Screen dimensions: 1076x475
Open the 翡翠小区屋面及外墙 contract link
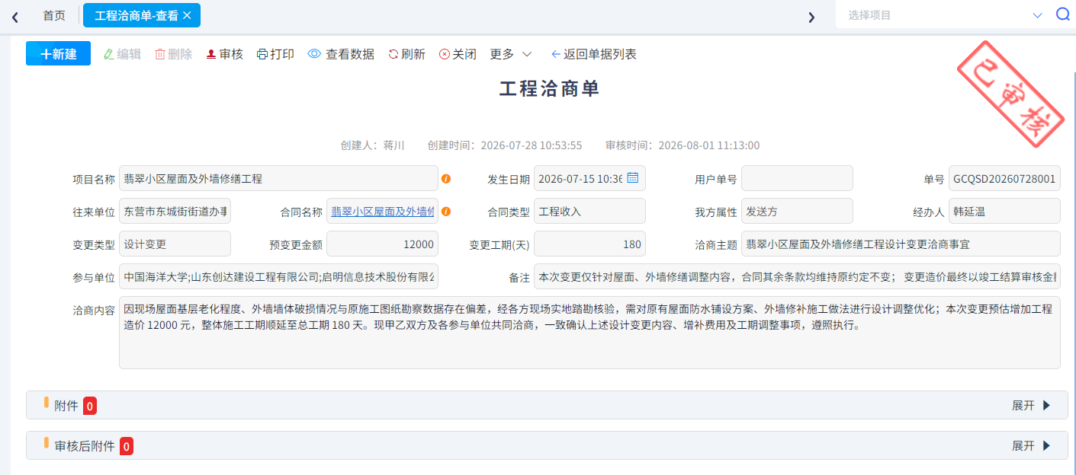pyautogui.click(x=383, y=212)
